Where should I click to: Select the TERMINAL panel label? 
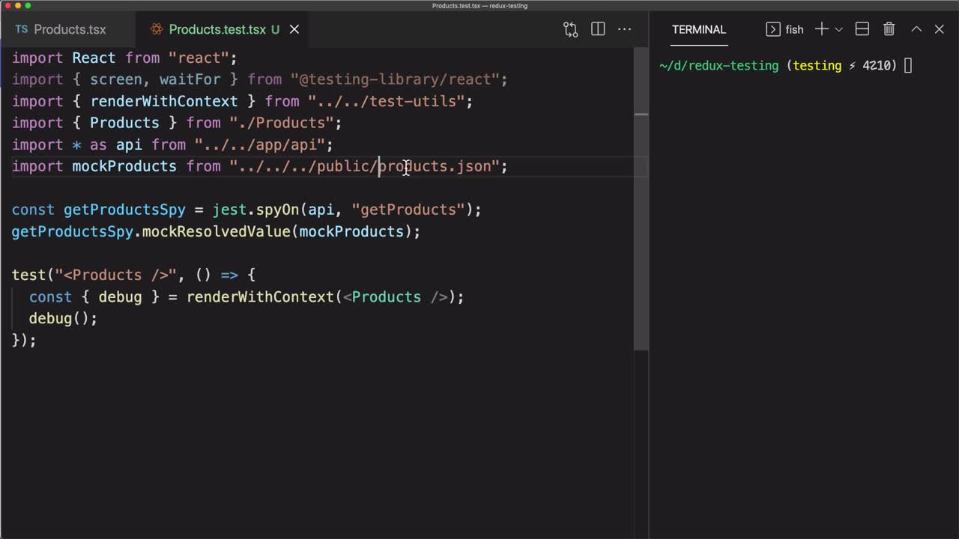tap(698, 29)
